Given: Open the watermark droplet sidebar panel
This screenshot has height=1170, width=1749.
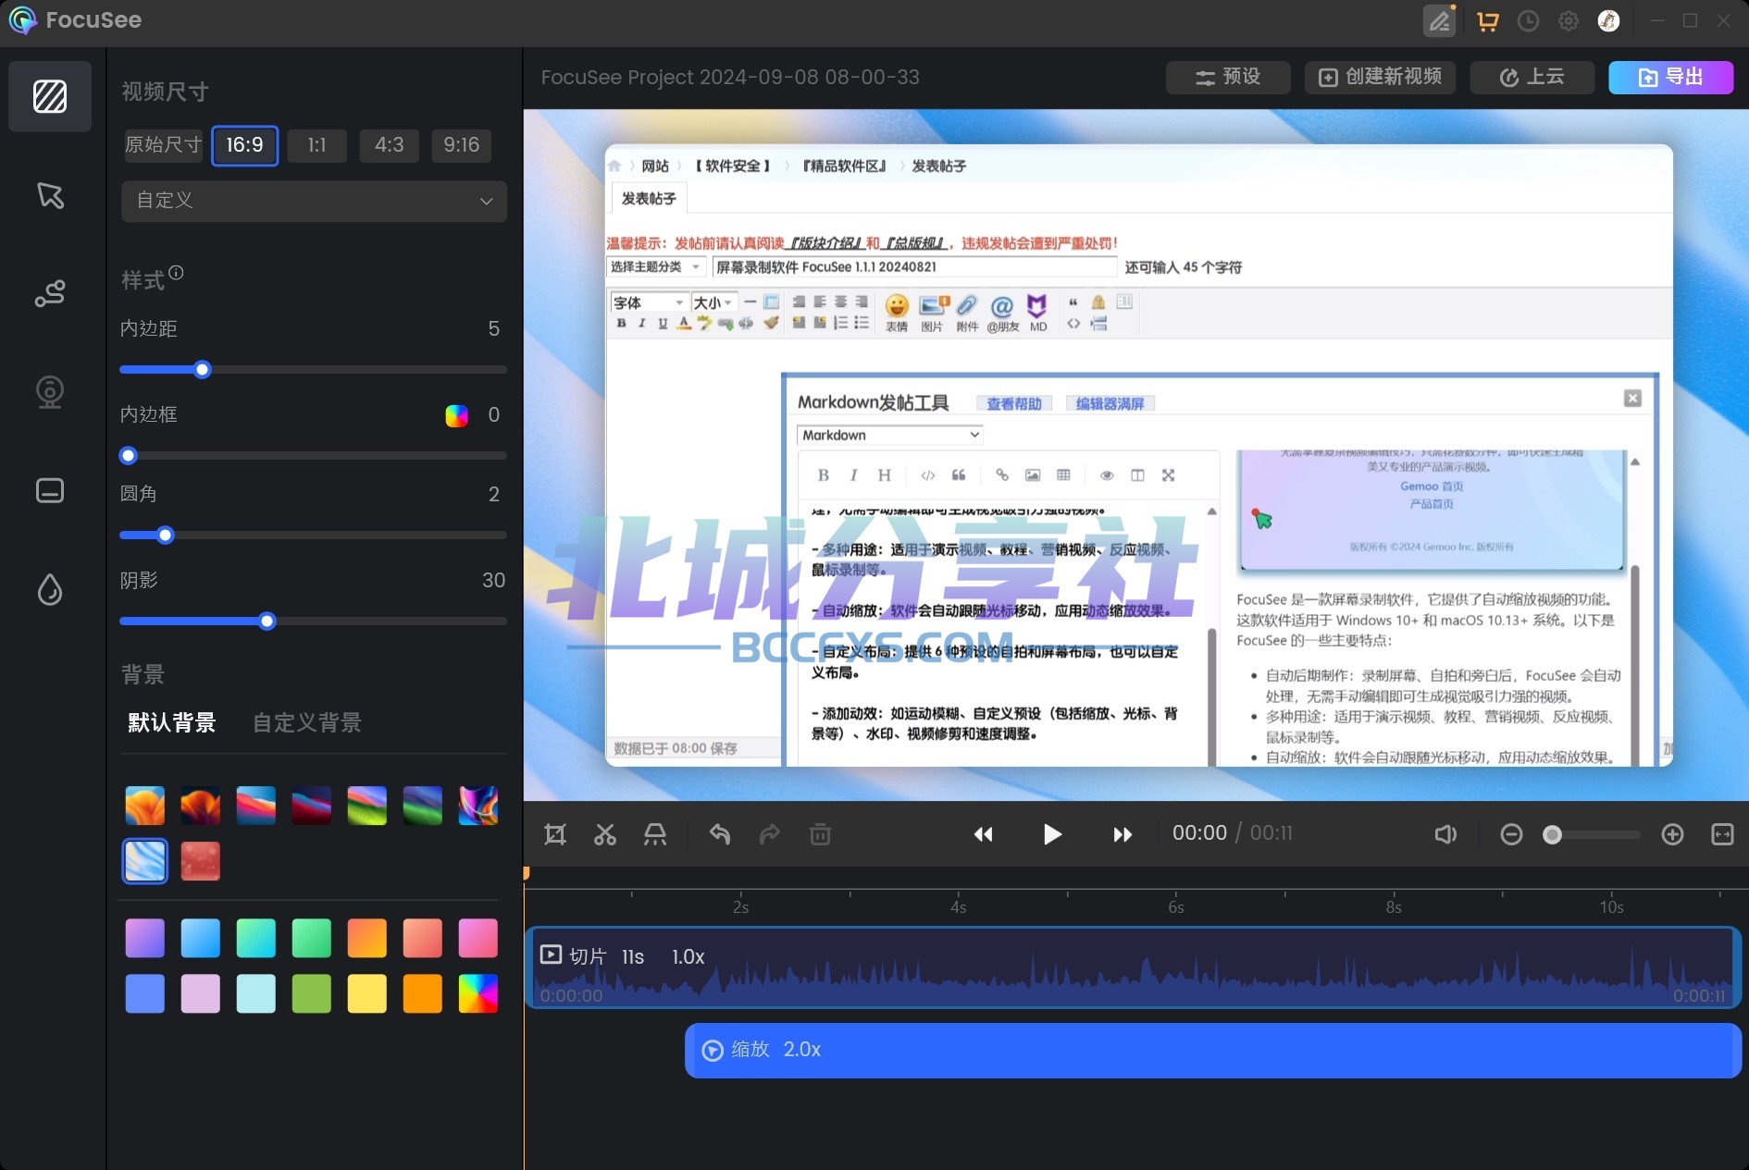Looking at the screenshot, I should point(50,589).
